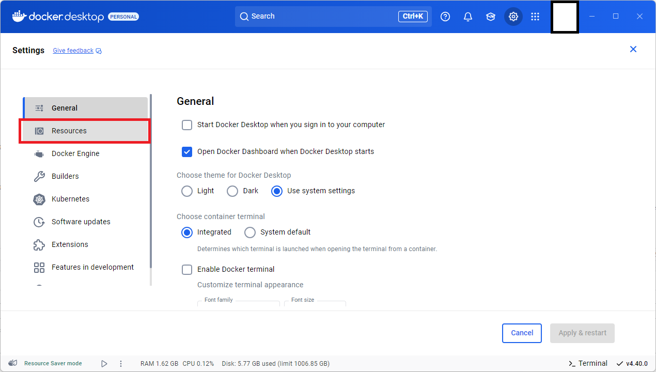
Task: Click the Settings gear icon in header
Action: click(x=513, y=17)
